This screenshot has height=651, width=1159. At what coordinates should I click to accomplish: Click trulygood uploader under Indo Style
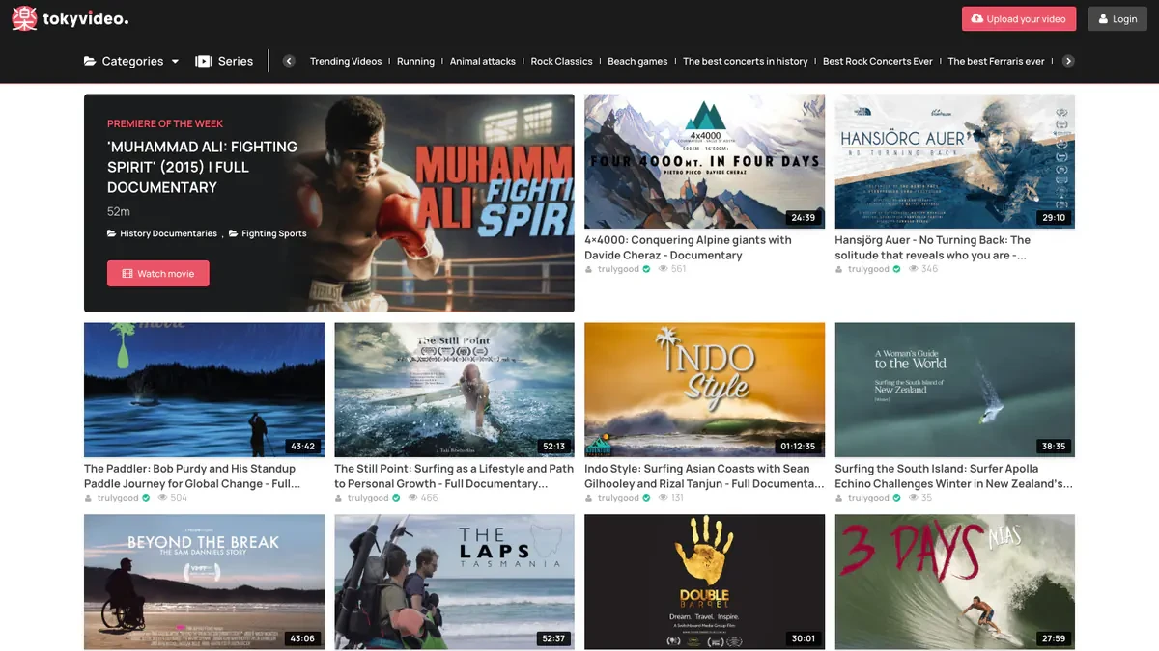pos(617,498)
